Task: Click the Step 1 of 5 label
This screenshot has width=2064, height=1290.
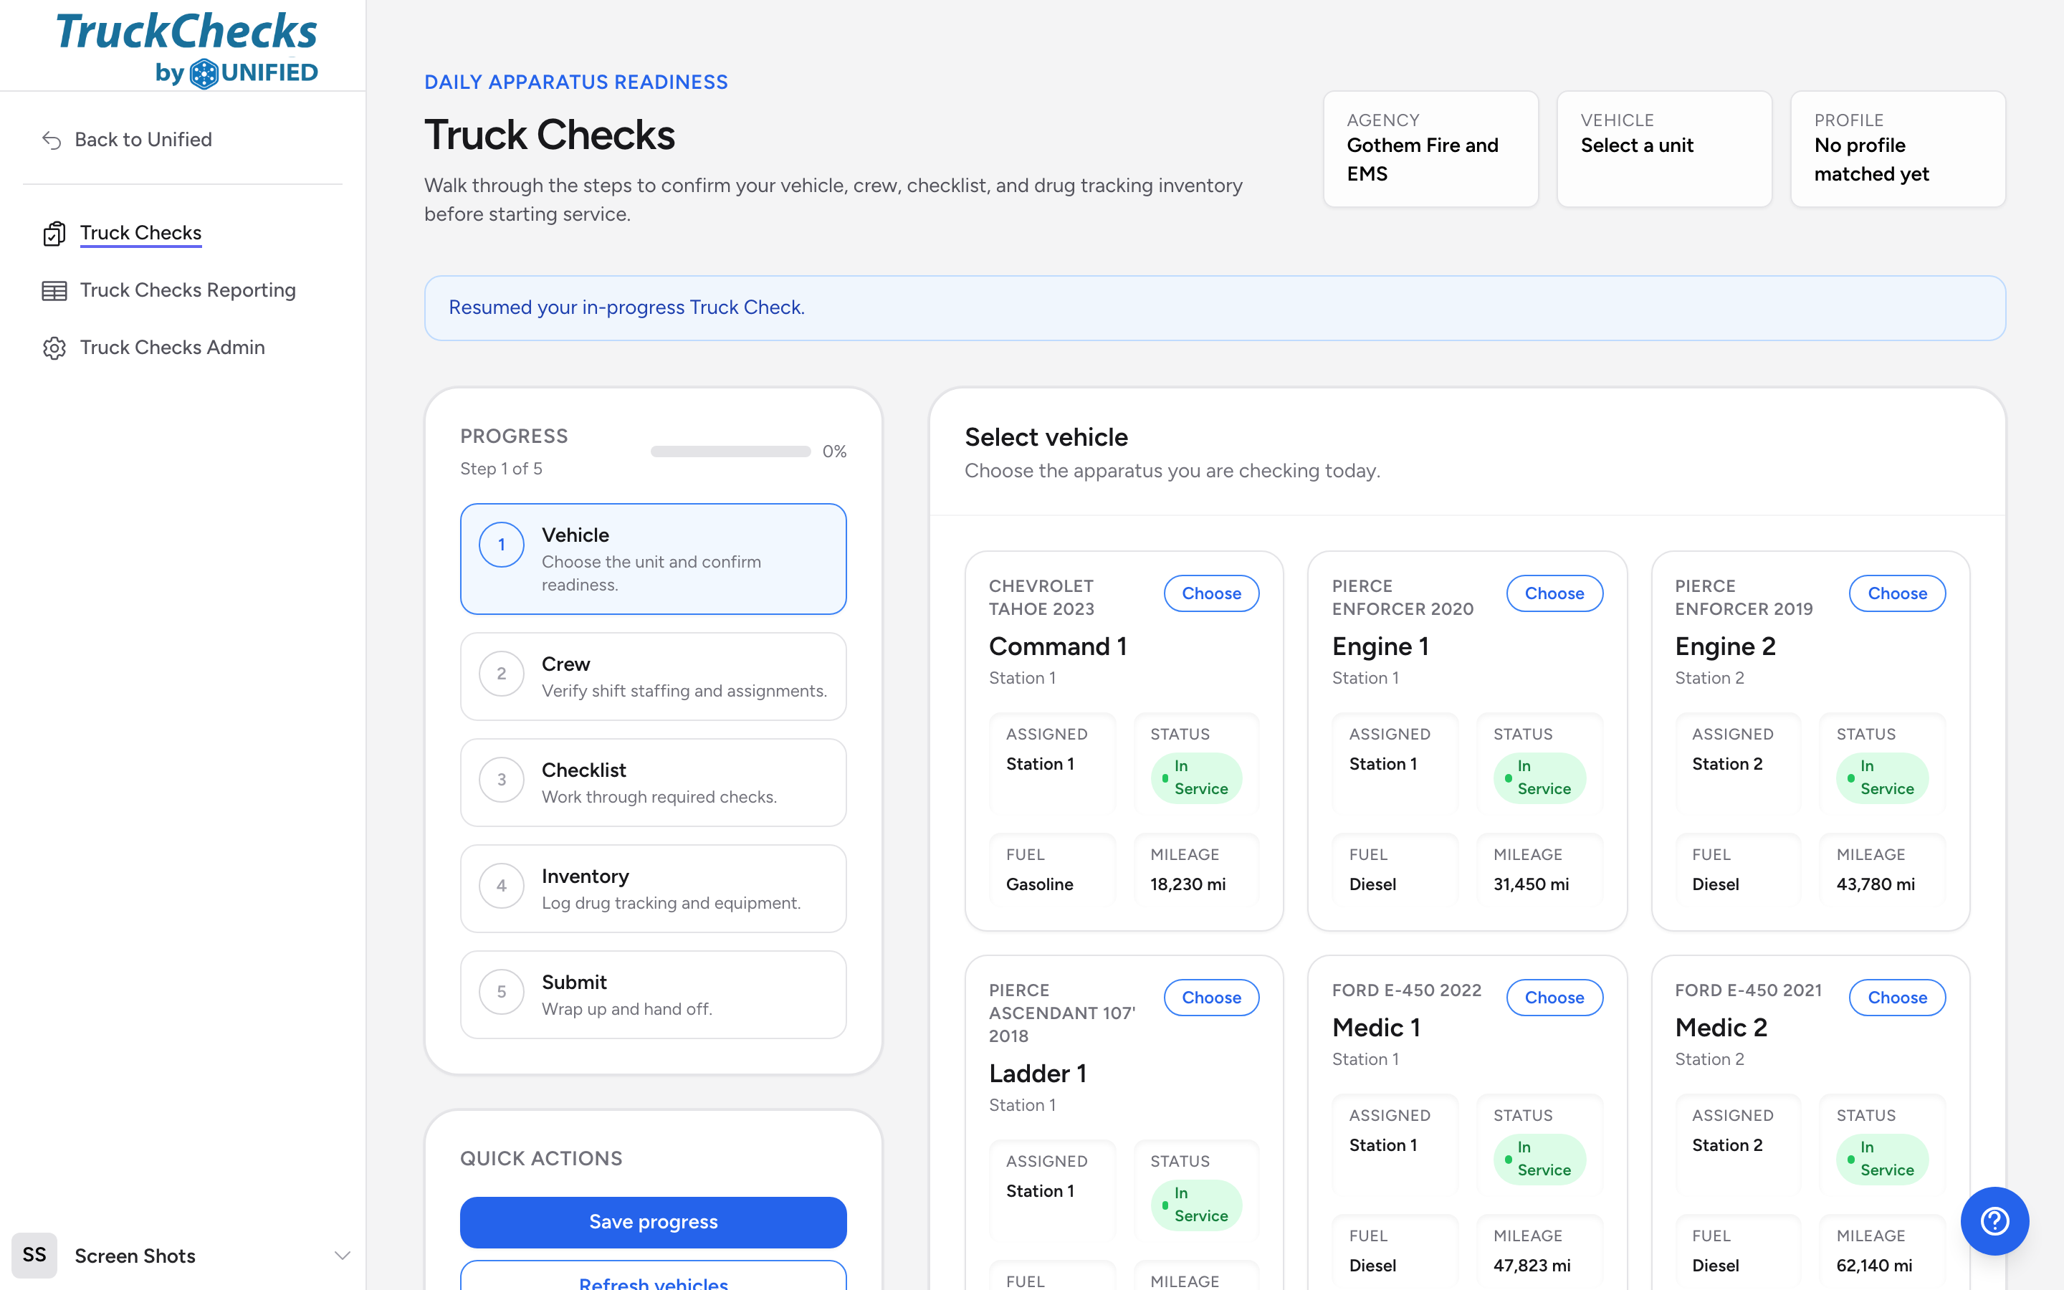Action: (501, 469)
